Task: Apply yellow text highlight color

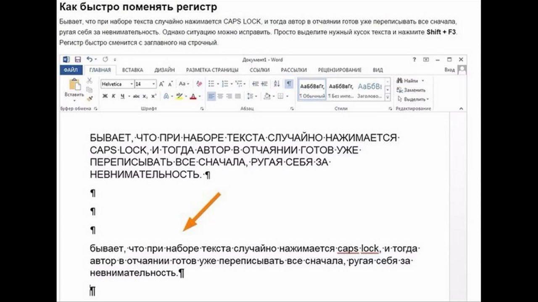Action: tap(179, 96)
